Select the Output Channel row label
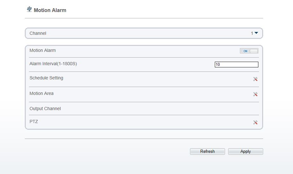 (45, 109)
